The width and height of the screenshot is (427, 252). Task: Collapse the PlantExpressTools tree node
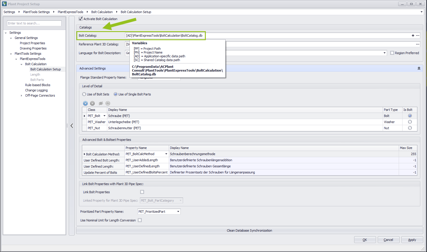pyautogui.click(x=16, y=59)
